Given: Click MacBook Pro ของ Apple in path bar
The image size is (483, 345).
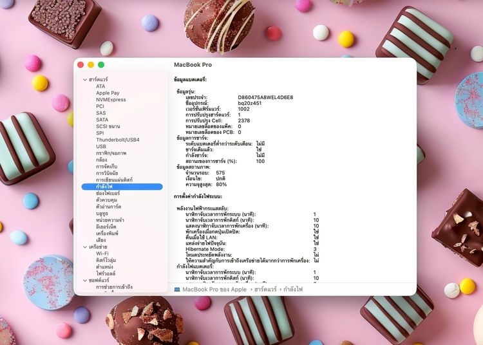Looking at the screenshot, I should (x=214, y=290).
